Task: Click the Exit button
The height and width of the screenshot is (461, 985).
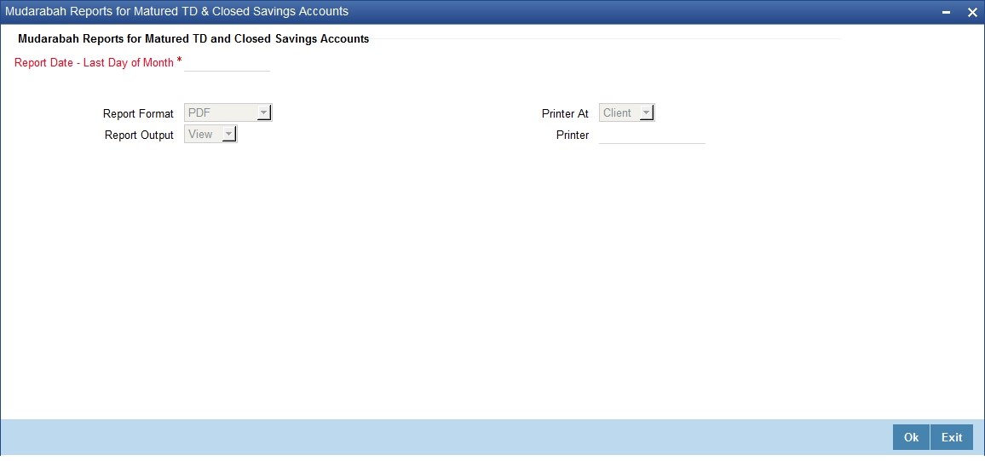Action: coord(952,438)
